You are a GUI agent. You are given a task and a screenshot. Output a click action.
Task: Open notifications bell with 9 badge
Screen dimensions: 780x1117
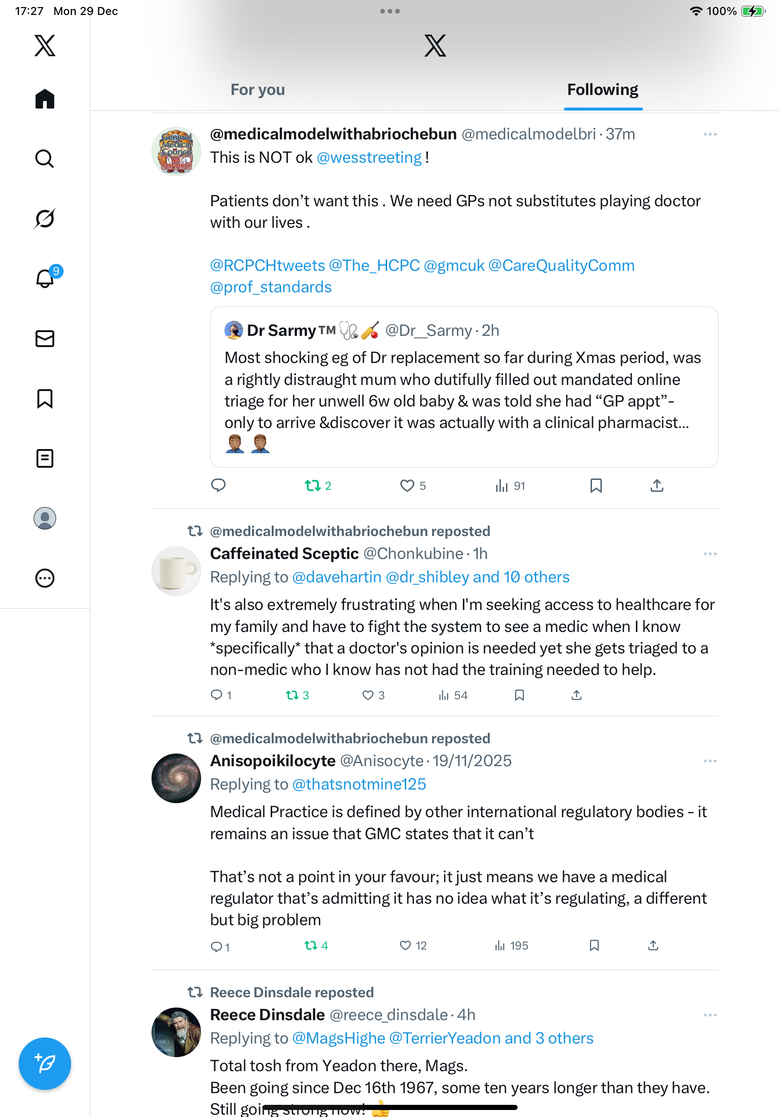coord(44,278)
